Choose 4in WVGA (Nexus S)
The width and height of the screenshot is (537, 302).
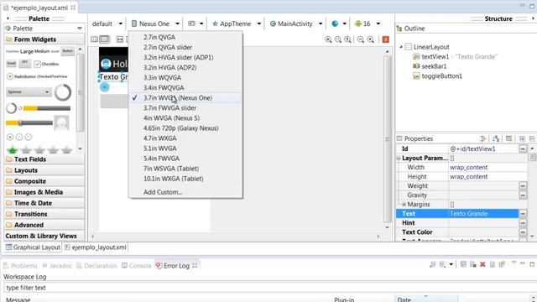[185, 117]
